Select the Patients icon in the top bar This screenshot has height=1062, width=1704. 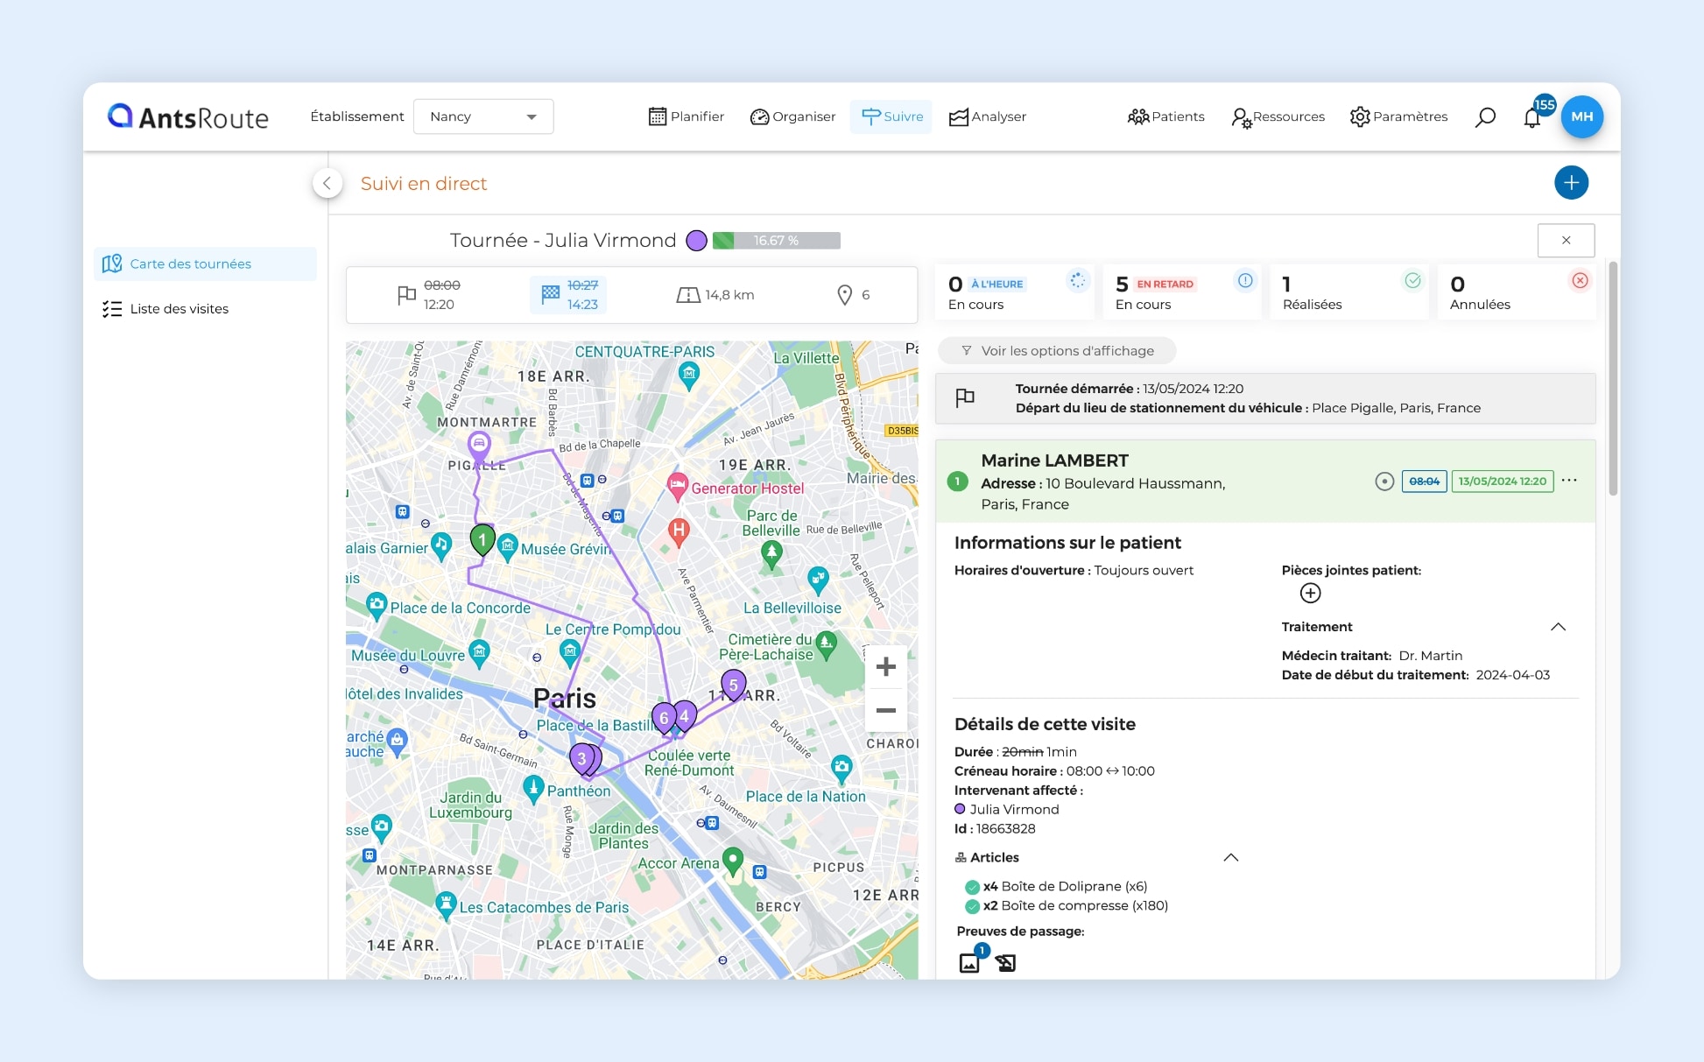pos(1138,116)
